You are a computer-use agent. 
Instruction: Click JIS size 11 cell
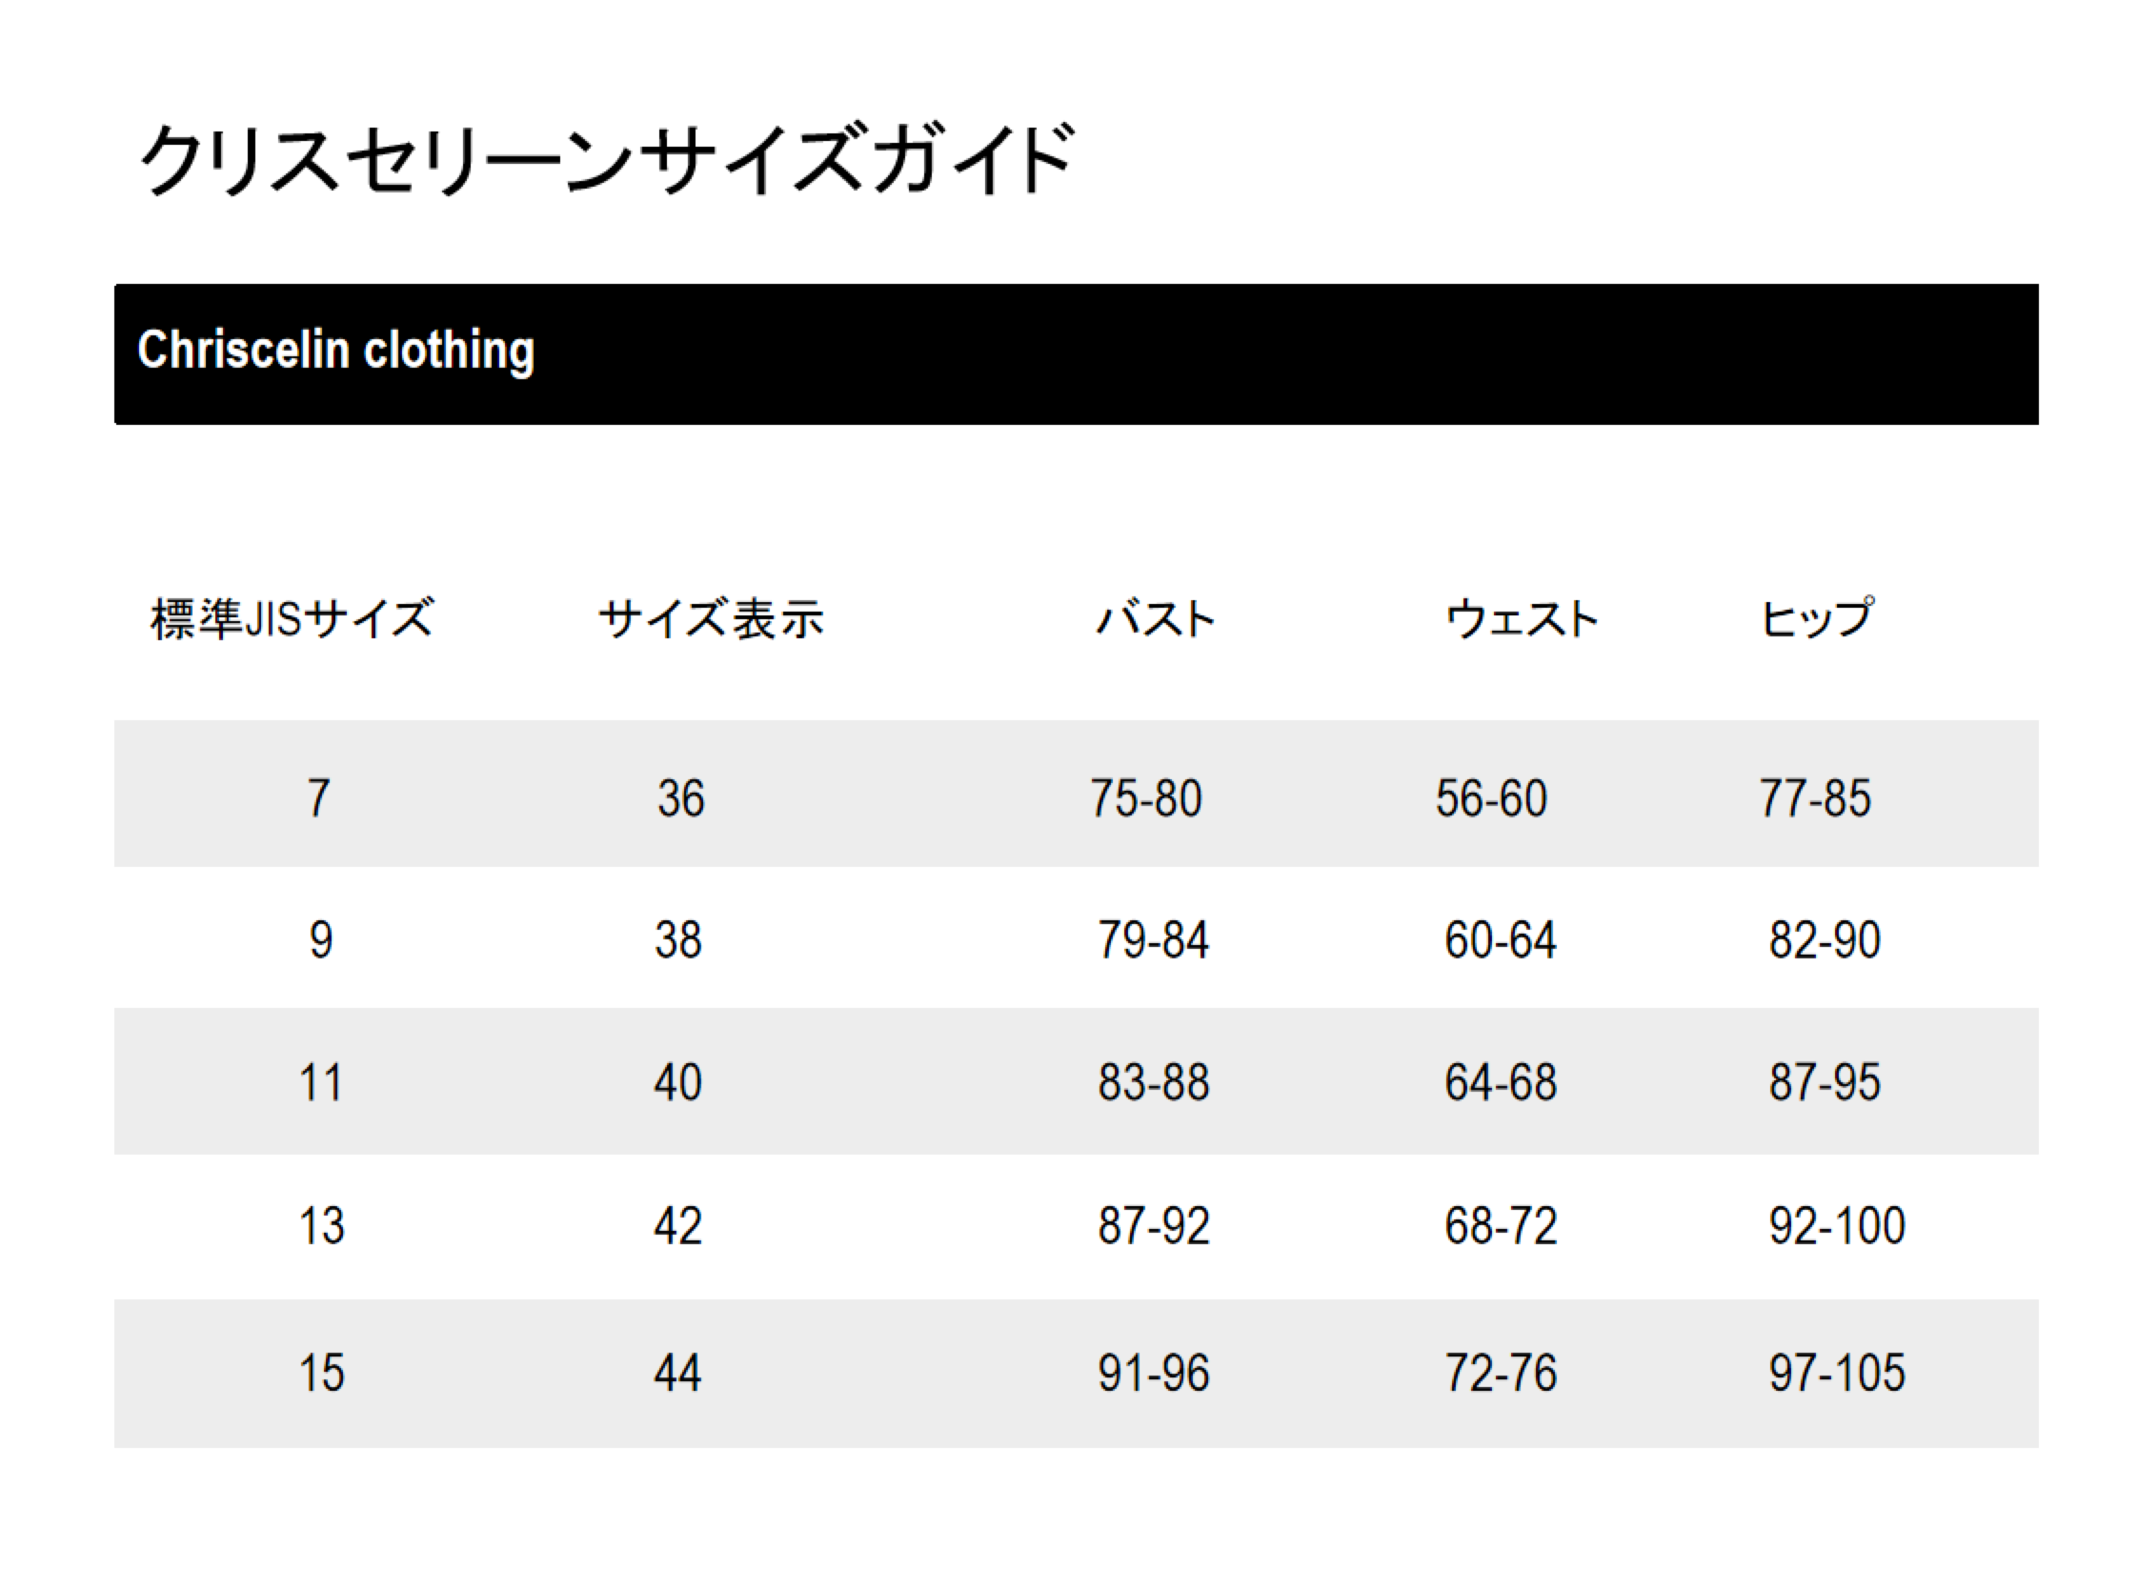click(320, 1083)
